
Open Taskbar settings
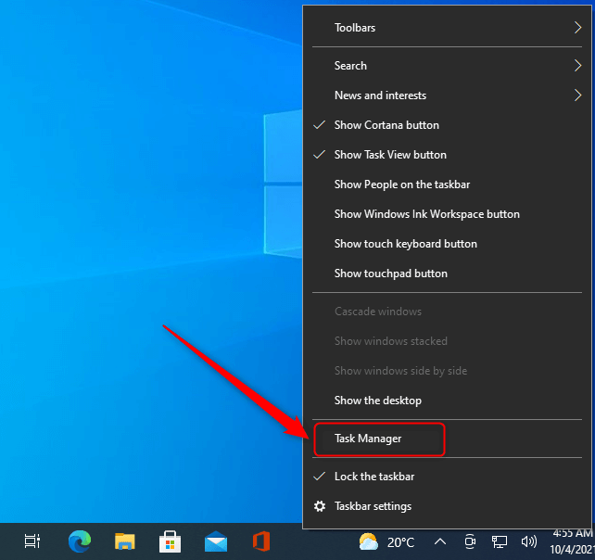[373, 506]
